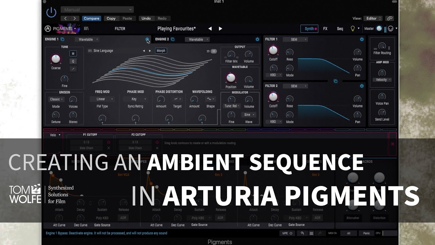Toggle F2 CUTOFF modulation power
Viewport: 435px width, 245px height.
(x=157, y=142)
